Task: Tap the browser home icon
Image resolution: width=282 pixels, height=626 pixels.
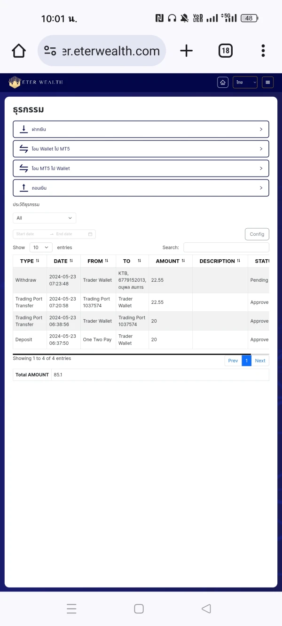Action: point(19,51)
